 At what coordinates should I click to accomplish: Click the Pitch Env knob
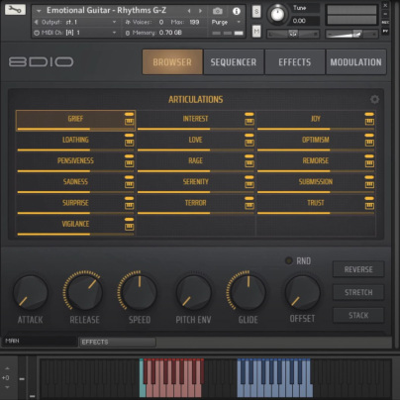(x=193, y=292)
